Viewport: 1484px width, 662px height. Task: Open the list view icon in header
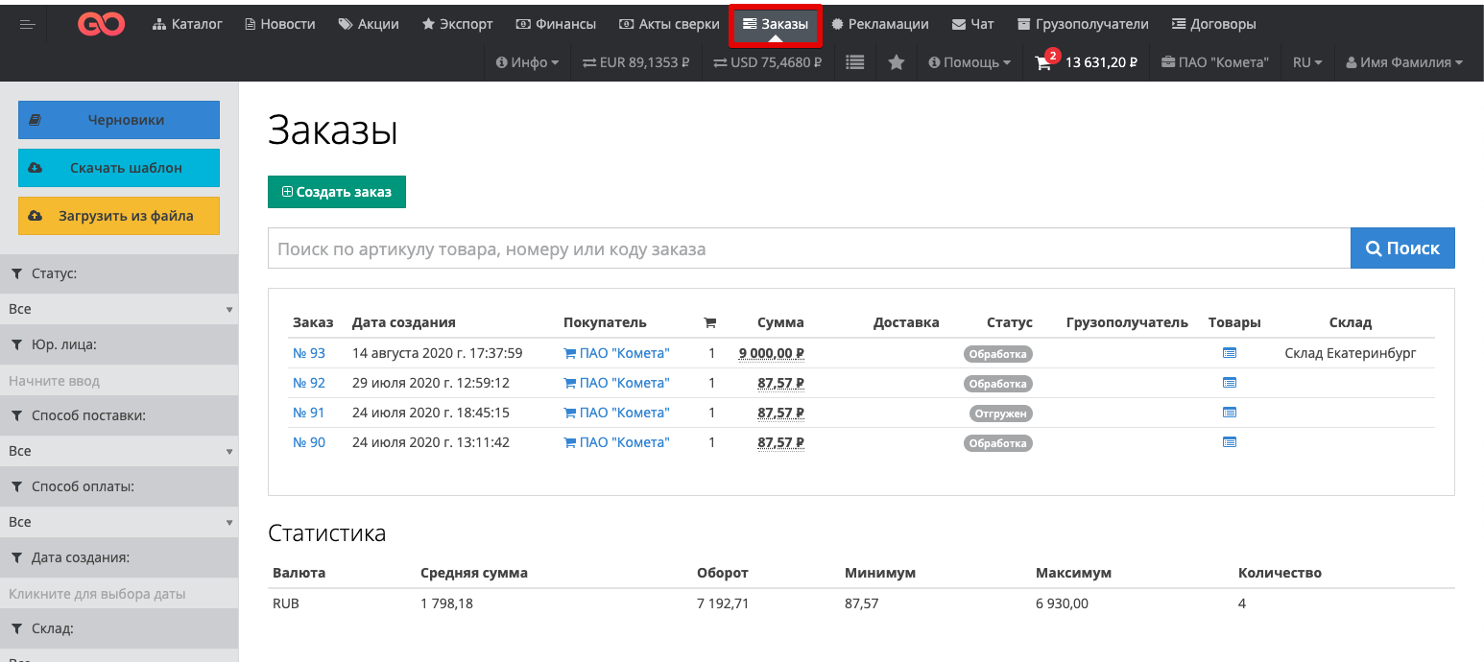[x=854, y=62]
